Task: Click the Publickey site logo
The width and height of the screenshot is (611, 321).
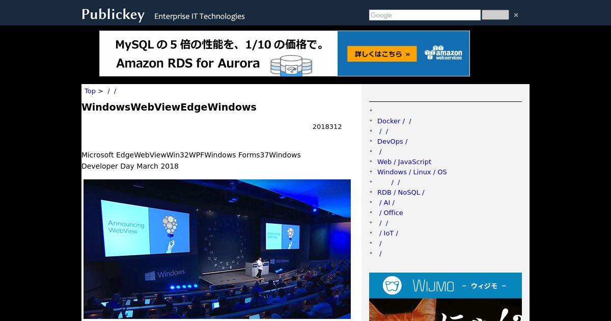Action: pyautogui.click(x=113, y=15)
